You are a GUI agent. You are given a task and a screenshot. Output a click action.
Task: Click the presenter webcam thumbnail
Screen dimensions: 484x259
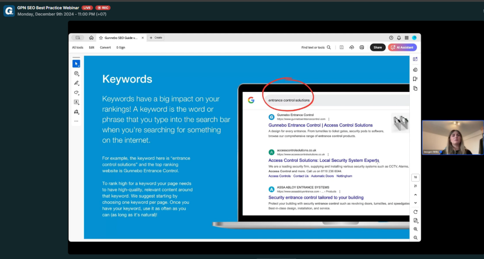(453, 137)
